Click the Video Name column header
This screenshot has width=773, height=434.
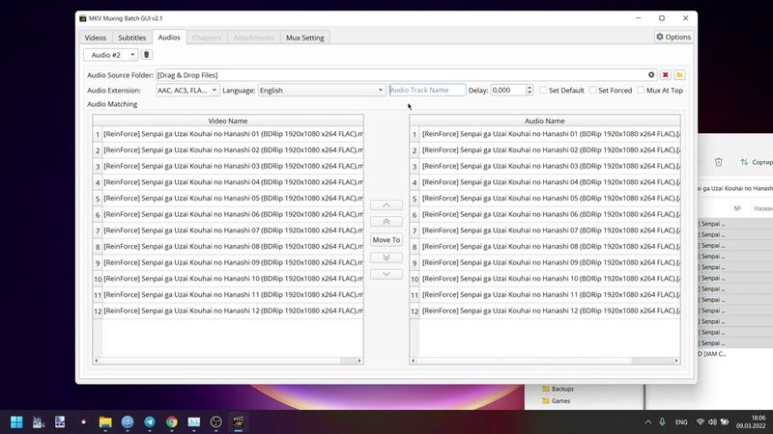pos(228,121)
